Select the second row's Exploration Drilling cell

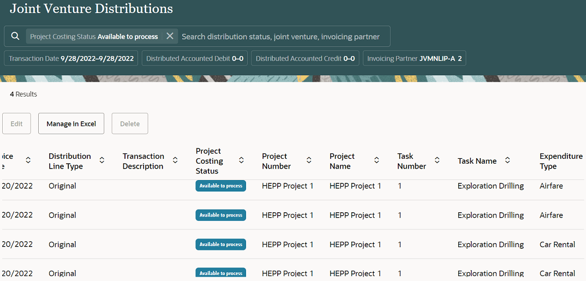pyautogui.click(x=491, y=216)
